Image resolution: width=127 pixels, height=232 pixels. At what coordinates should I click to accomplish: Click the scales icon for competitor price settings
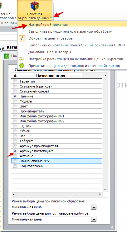(x=22, y=59)
